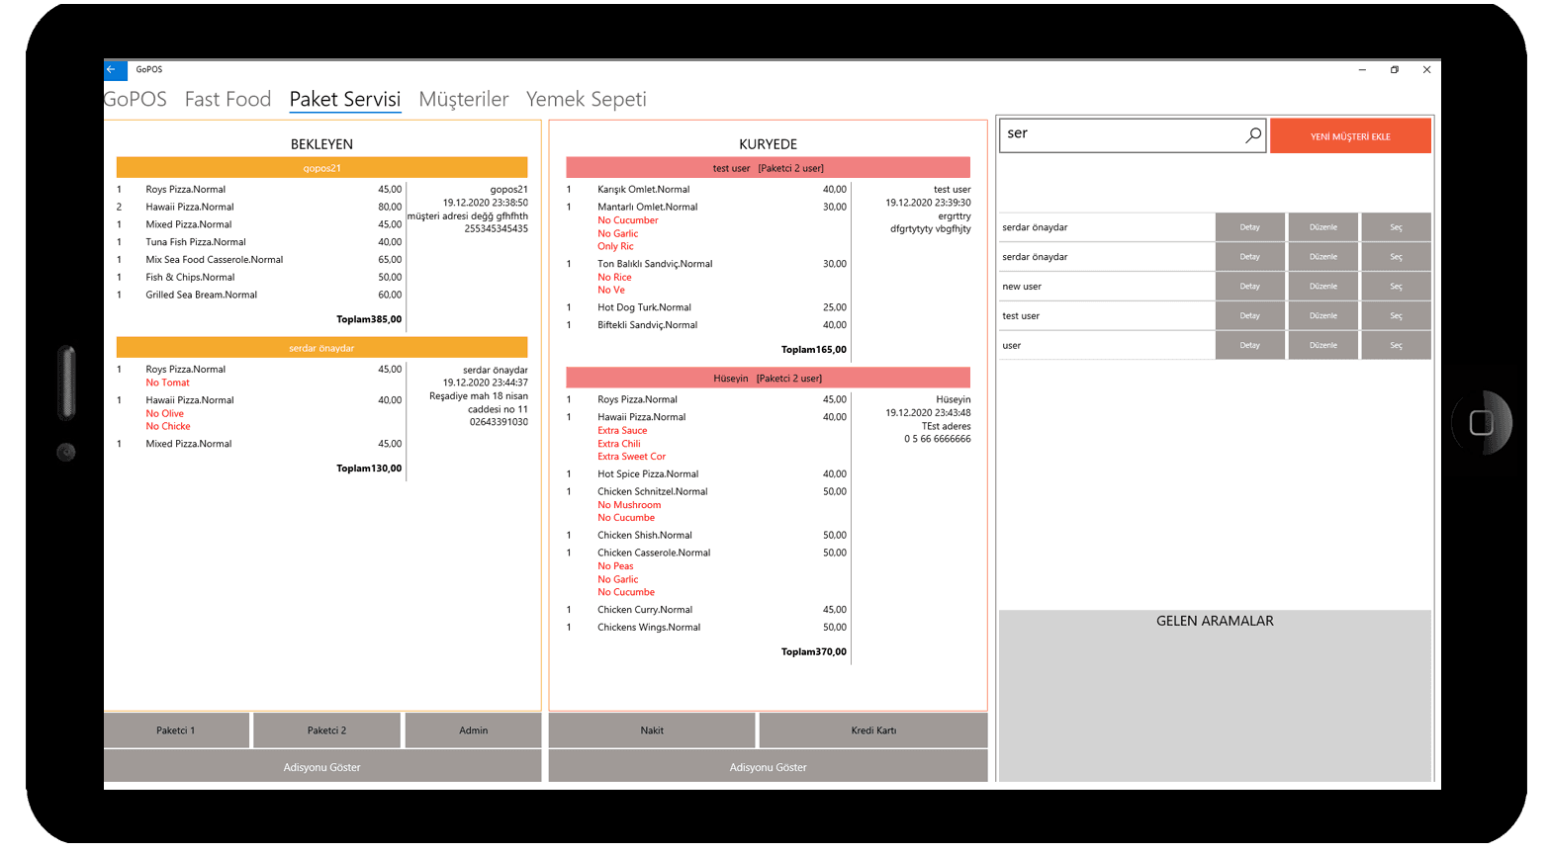
Task: Open Detay for test user row
Action: click(1250, 316)
